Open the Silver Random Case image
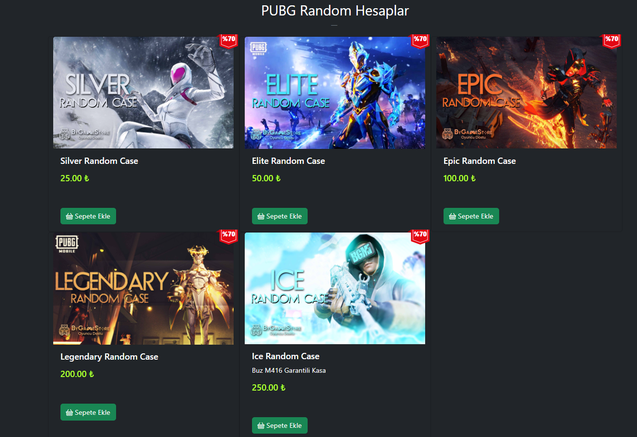 tap(143, 93)
